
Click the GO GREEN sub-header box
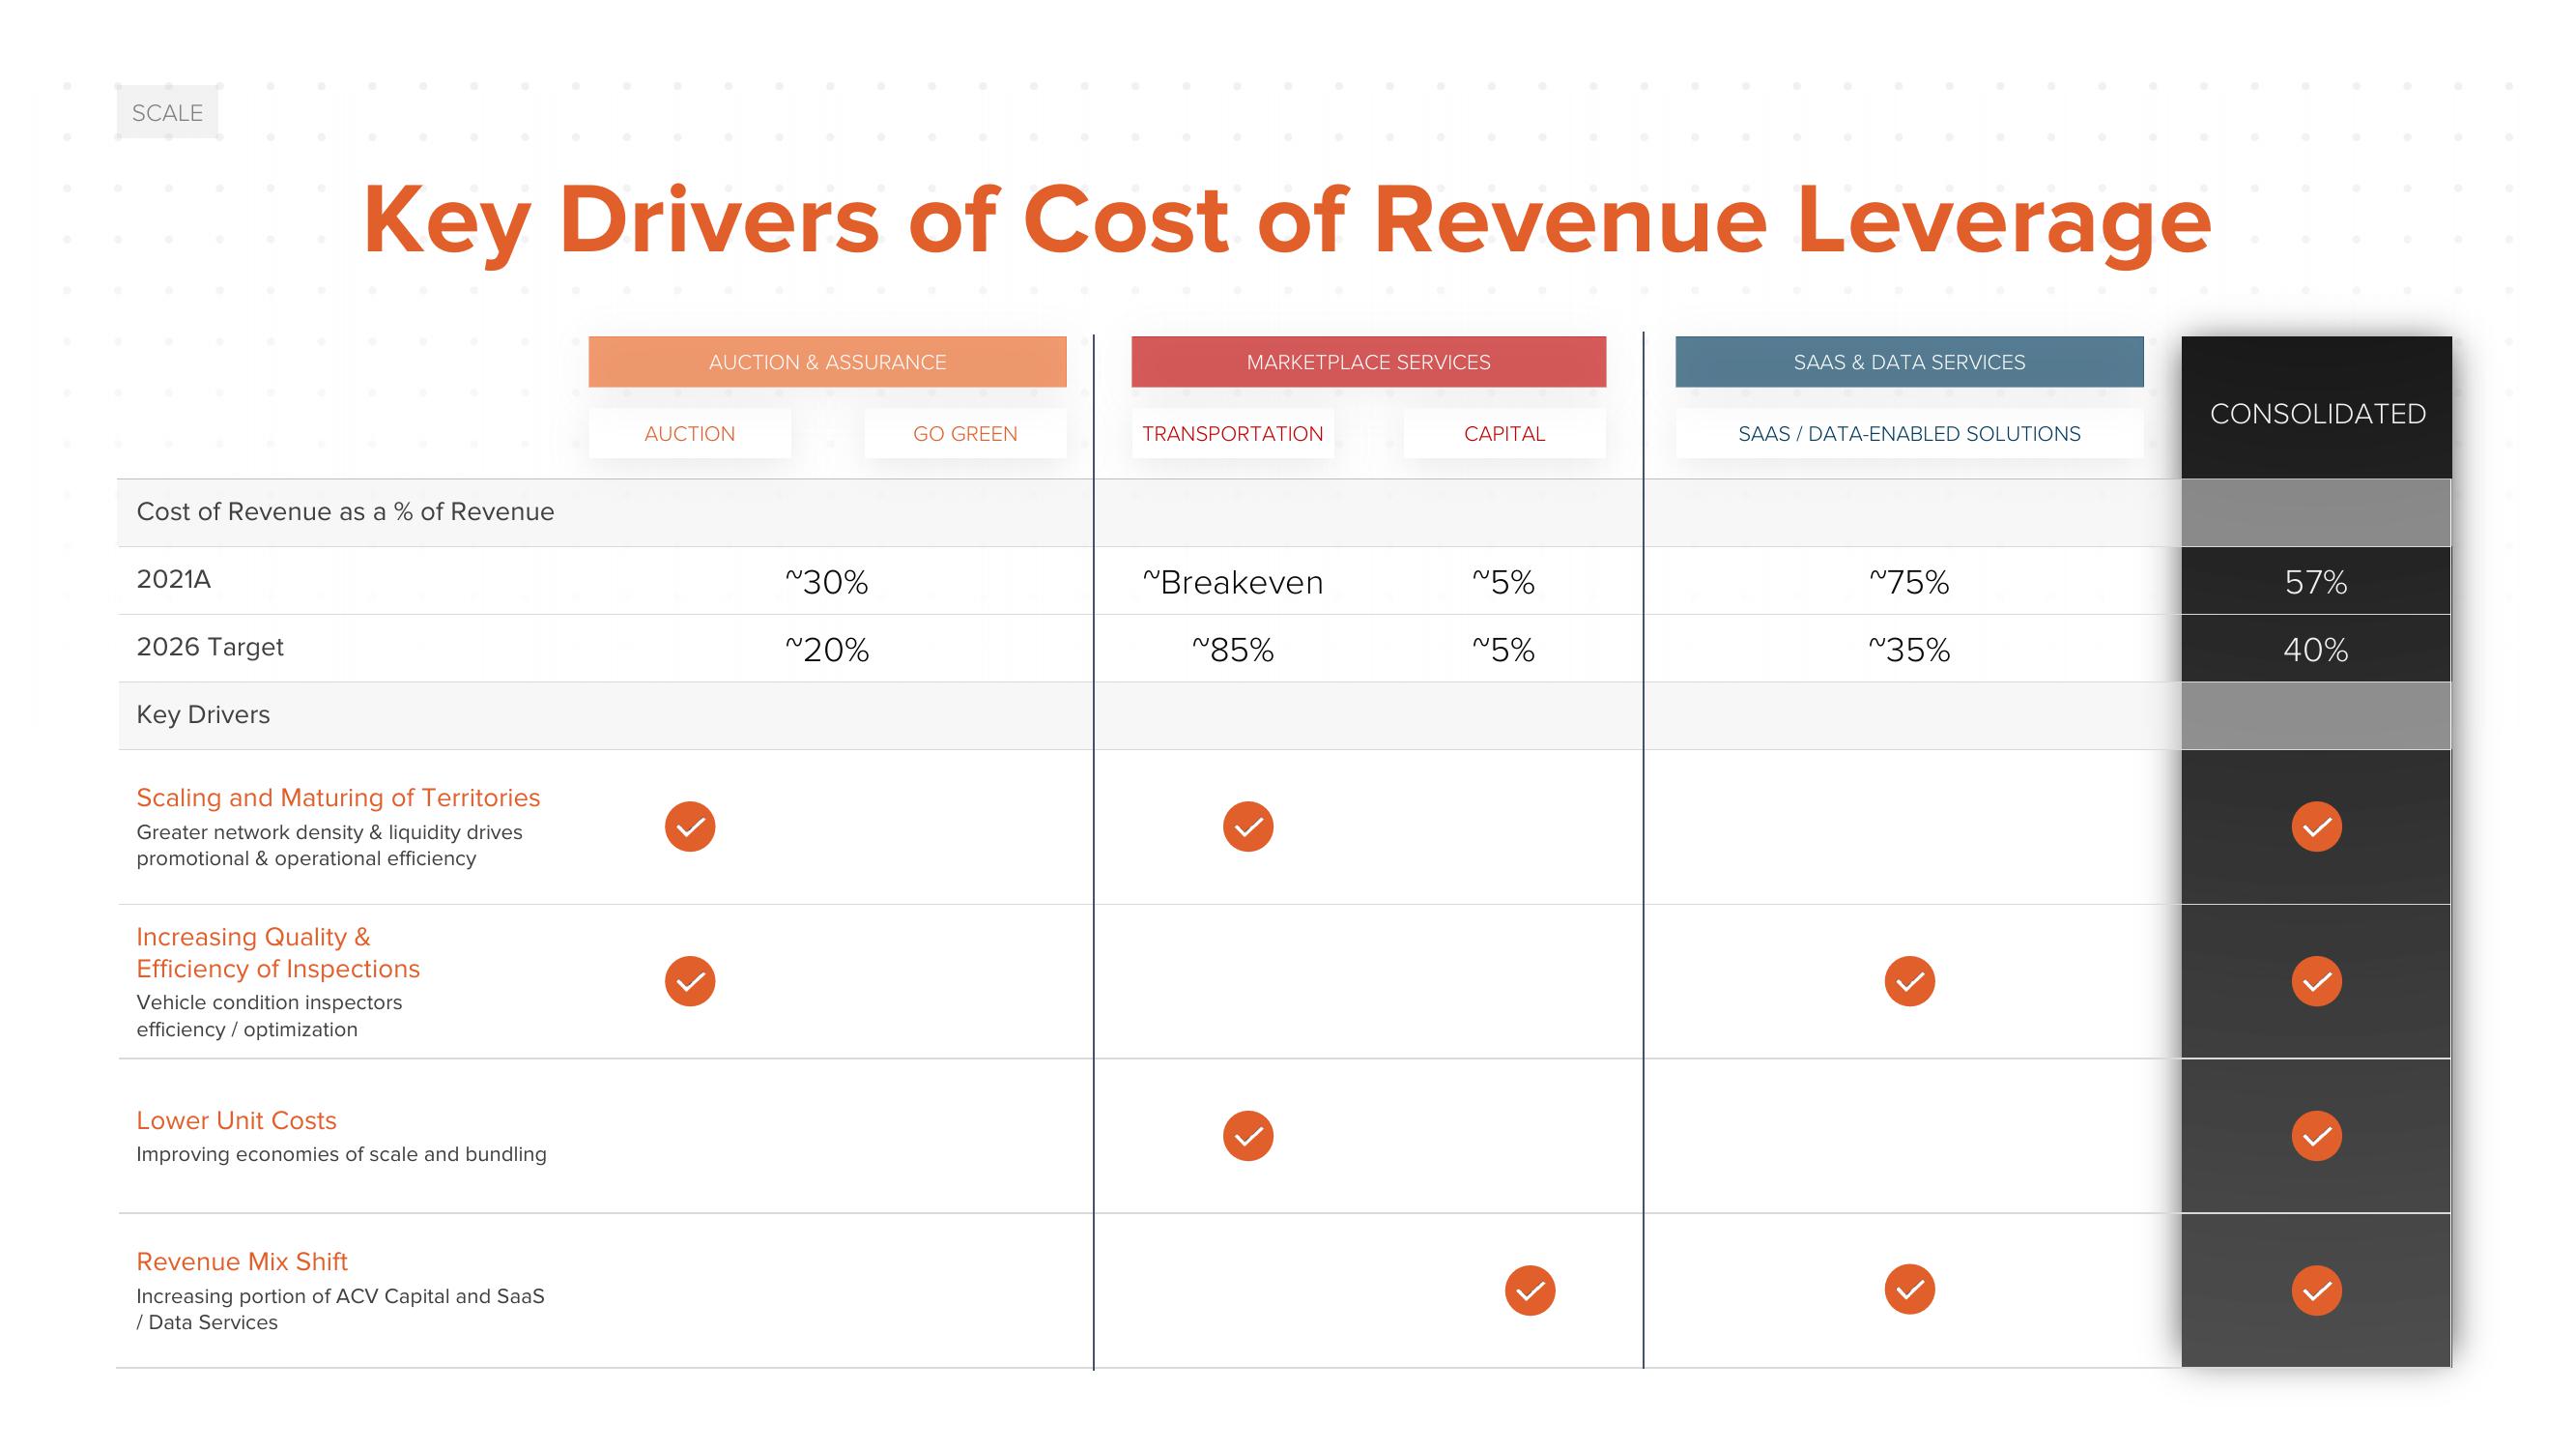coord(965,433)
